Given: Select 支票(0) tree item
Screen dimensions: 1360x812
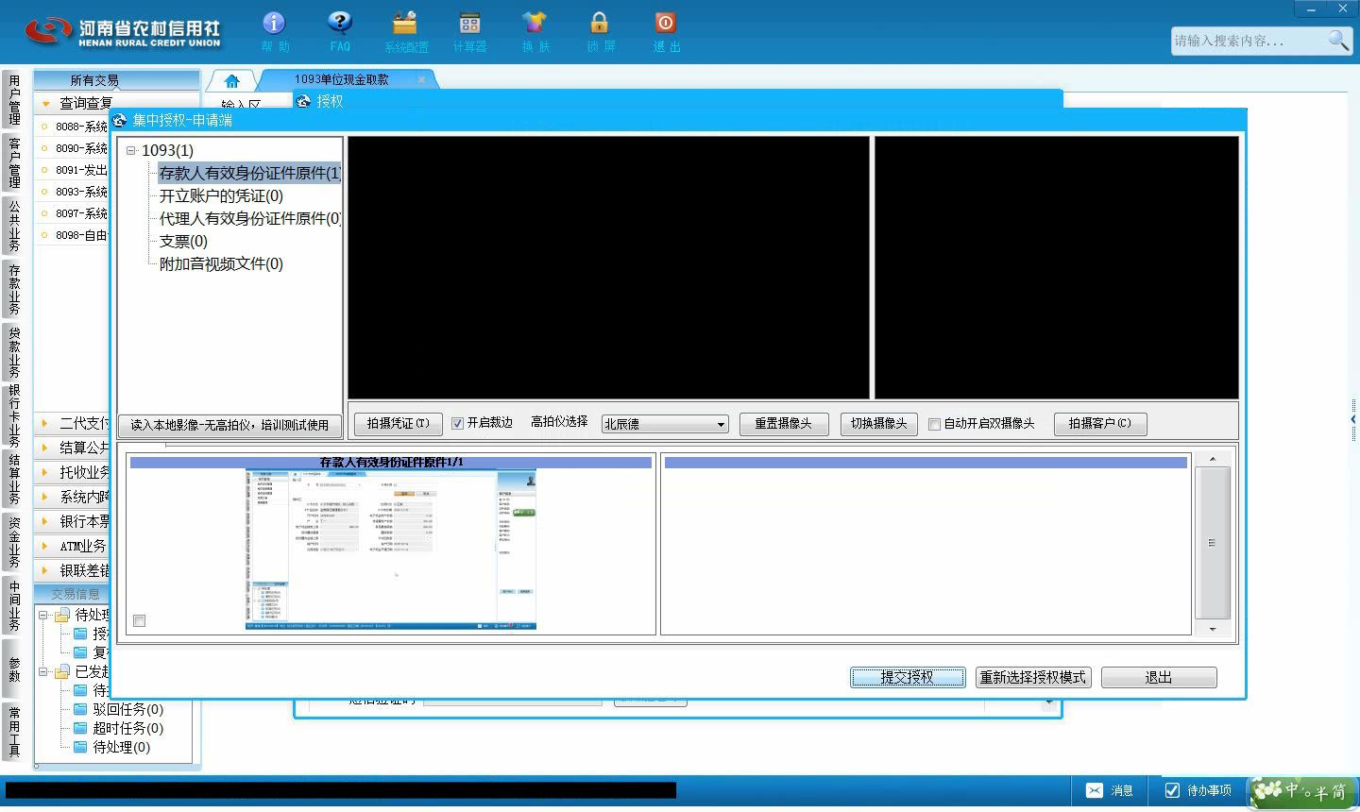Looking at the screenshot, I should [183, 241].
